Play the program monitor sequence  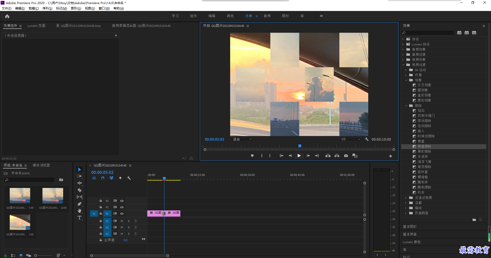pyautogui.click(x=299, y=156)
